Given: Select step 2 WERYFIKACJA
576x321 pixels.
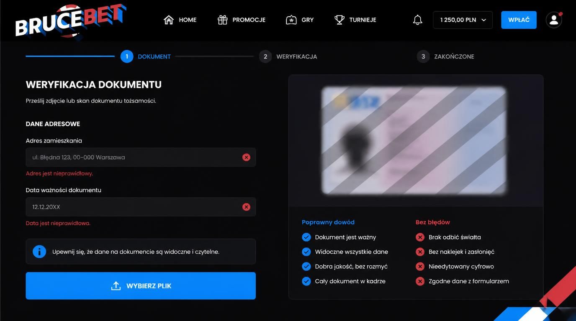Looking at the screenshot, I should point(288,56).
